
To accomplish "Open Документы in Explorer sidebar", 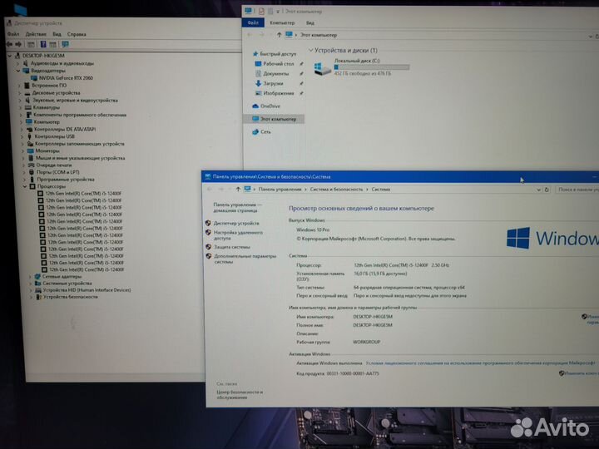I will (276, 74).
